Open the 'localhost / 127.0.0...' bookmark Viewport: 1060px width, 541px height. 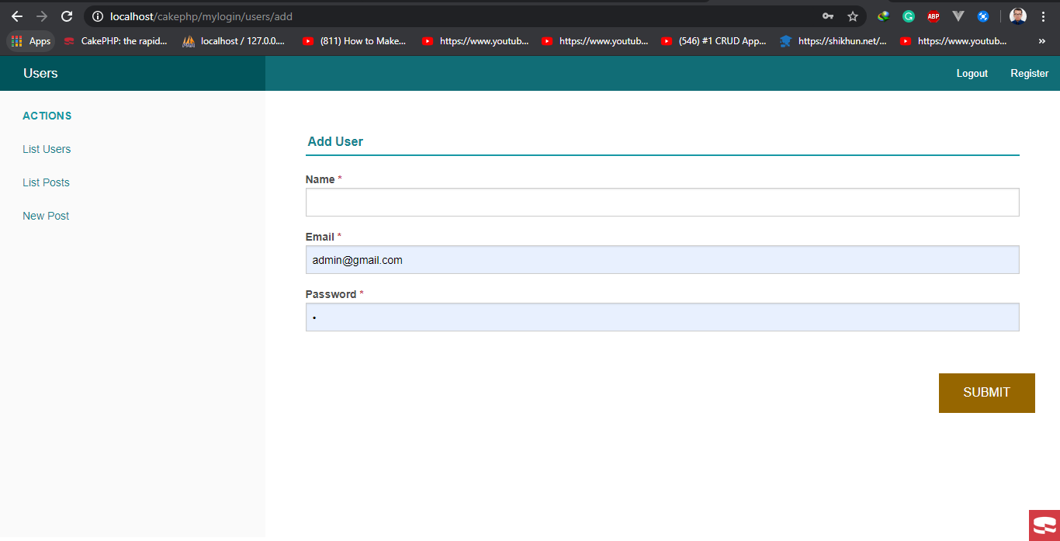pos(234,41)
